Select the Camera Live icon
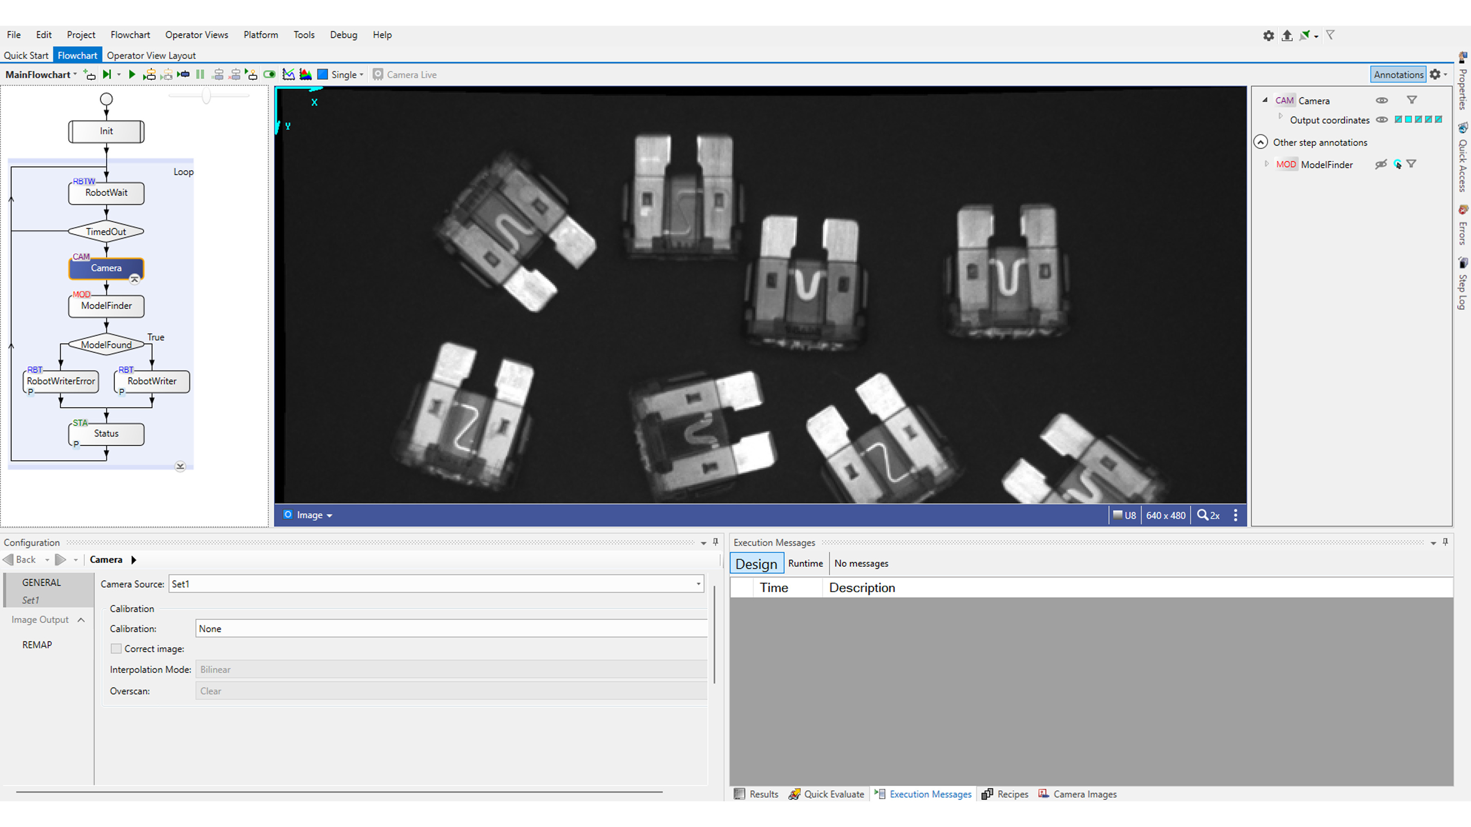Viewport: 1471px width, 827px height. point(378,74)
